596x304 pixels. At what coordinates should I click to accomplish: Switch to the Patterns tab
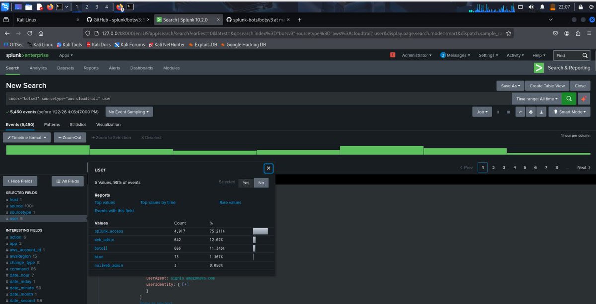pos(52,125)
